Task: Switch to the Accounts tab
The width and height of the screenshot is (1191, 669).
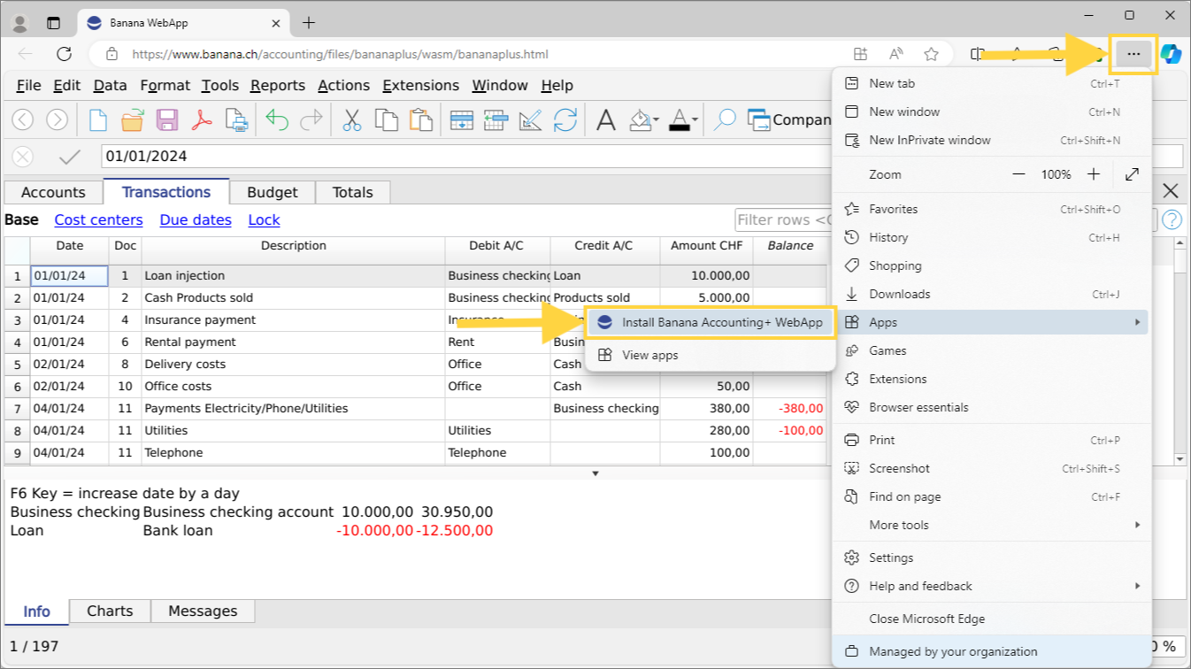Action: click(x=54, y=191)
